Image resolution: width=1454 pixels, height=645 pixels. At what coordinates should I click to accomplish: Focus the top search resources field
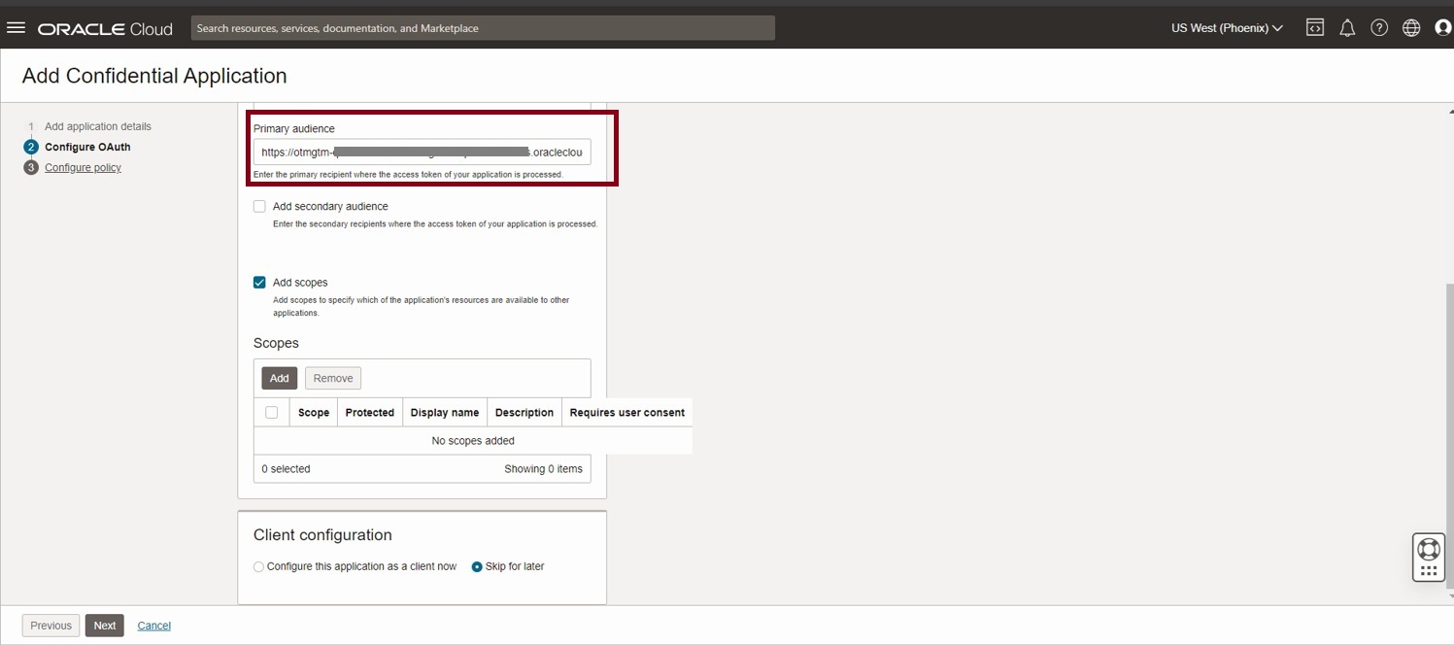pos(483,28)
